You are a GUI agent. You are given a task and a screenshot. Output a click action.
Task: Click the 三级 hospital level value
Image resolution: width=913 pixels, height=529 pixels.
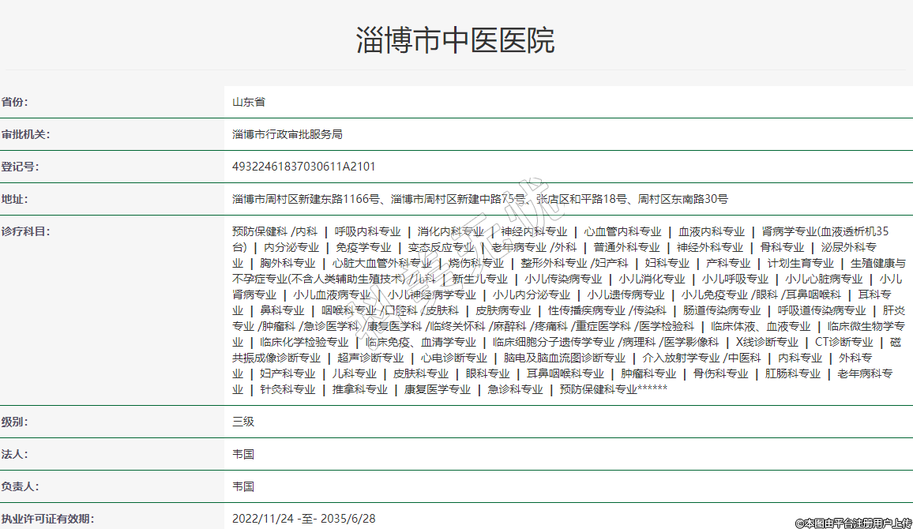[243, 422]
